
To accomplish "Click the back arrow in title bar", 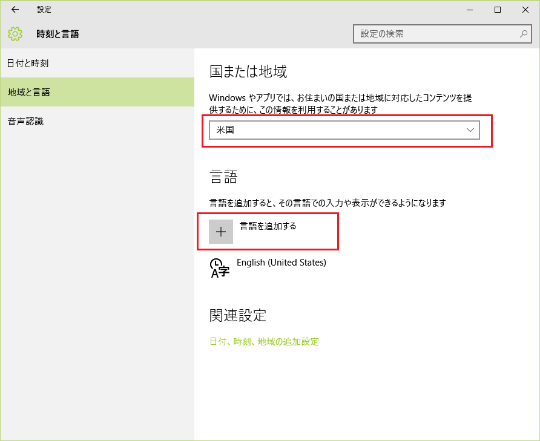I will point(15,10).
